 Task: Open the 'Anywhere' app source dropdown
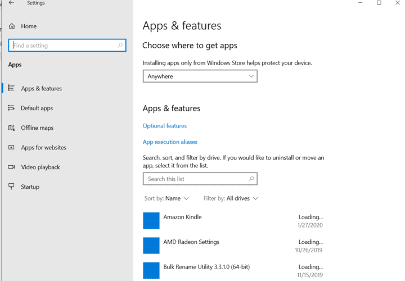[x=200, y=76]
